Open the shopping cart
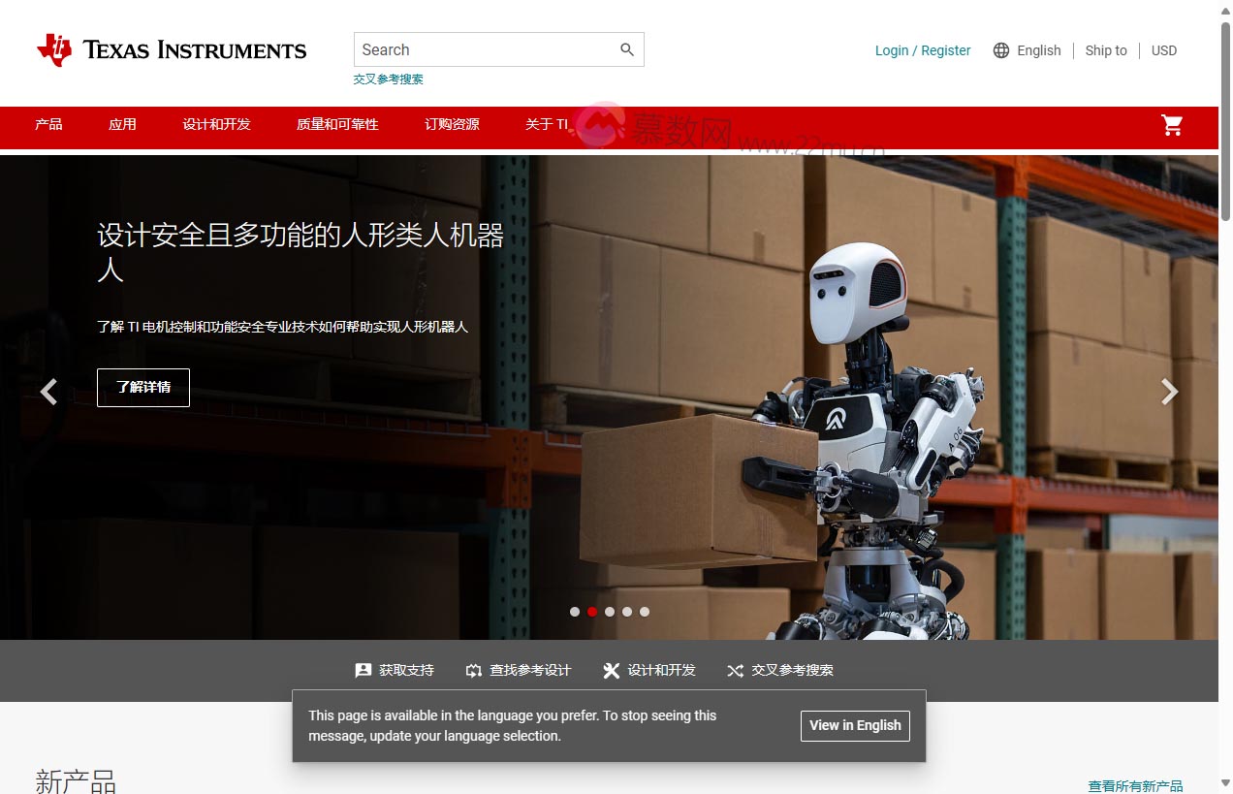 pyautogui.click(x=1172, y=124)
